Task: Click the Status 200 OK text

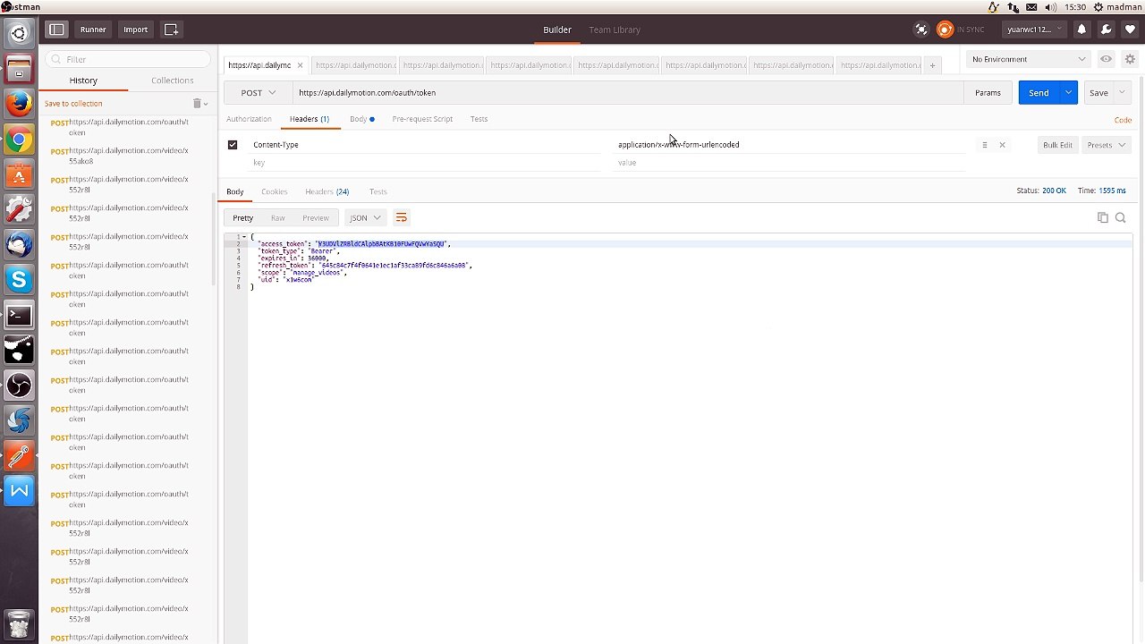Action: pyautogui.click(x=1041, y=191)
